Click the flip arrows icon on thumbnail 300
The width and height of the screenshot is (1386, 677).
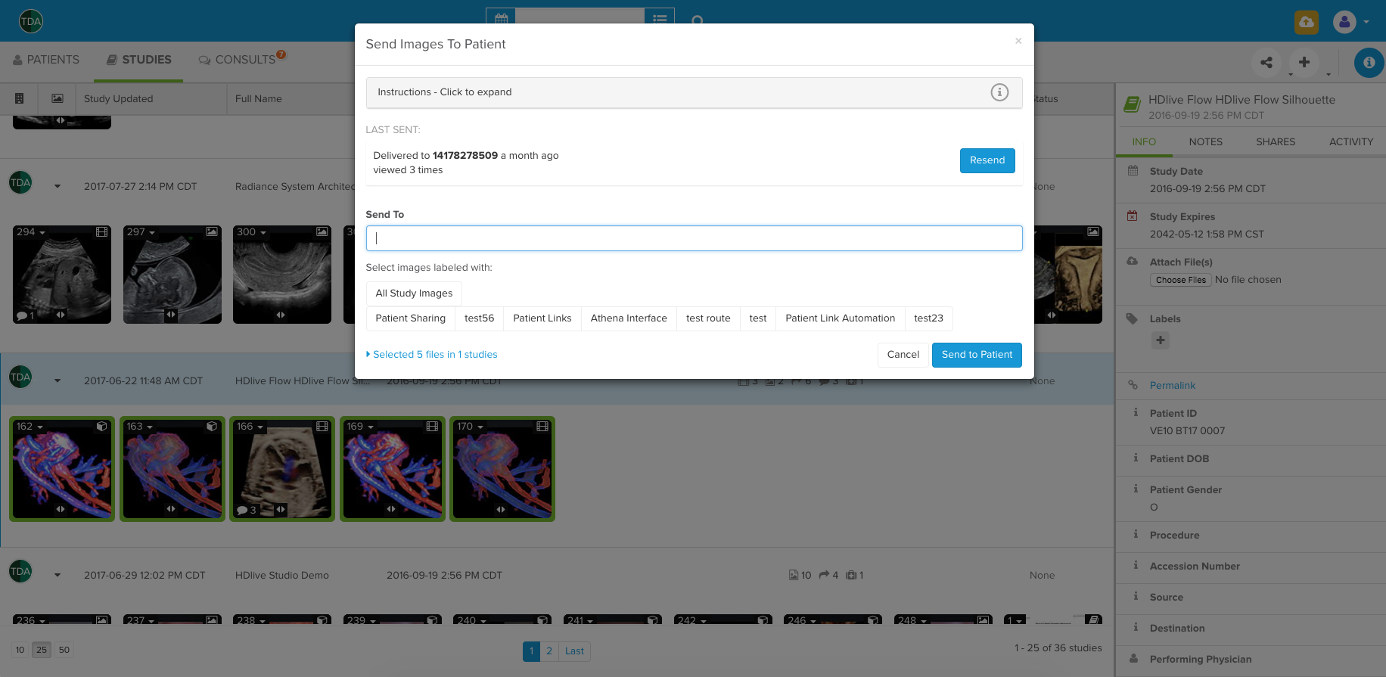281,315
